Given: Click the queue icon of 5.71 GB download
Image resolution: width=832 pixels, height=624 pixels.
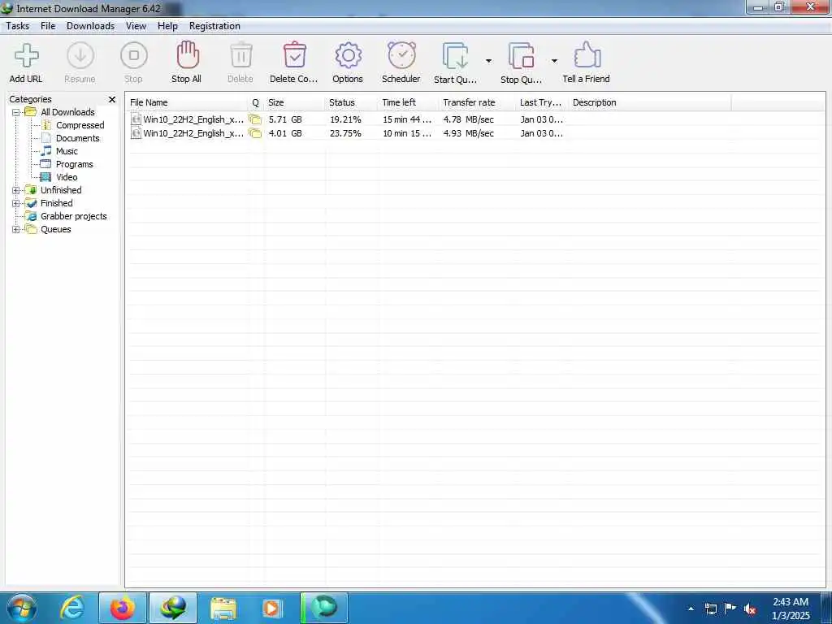Looking at the screenshot, I should point(255,119).
